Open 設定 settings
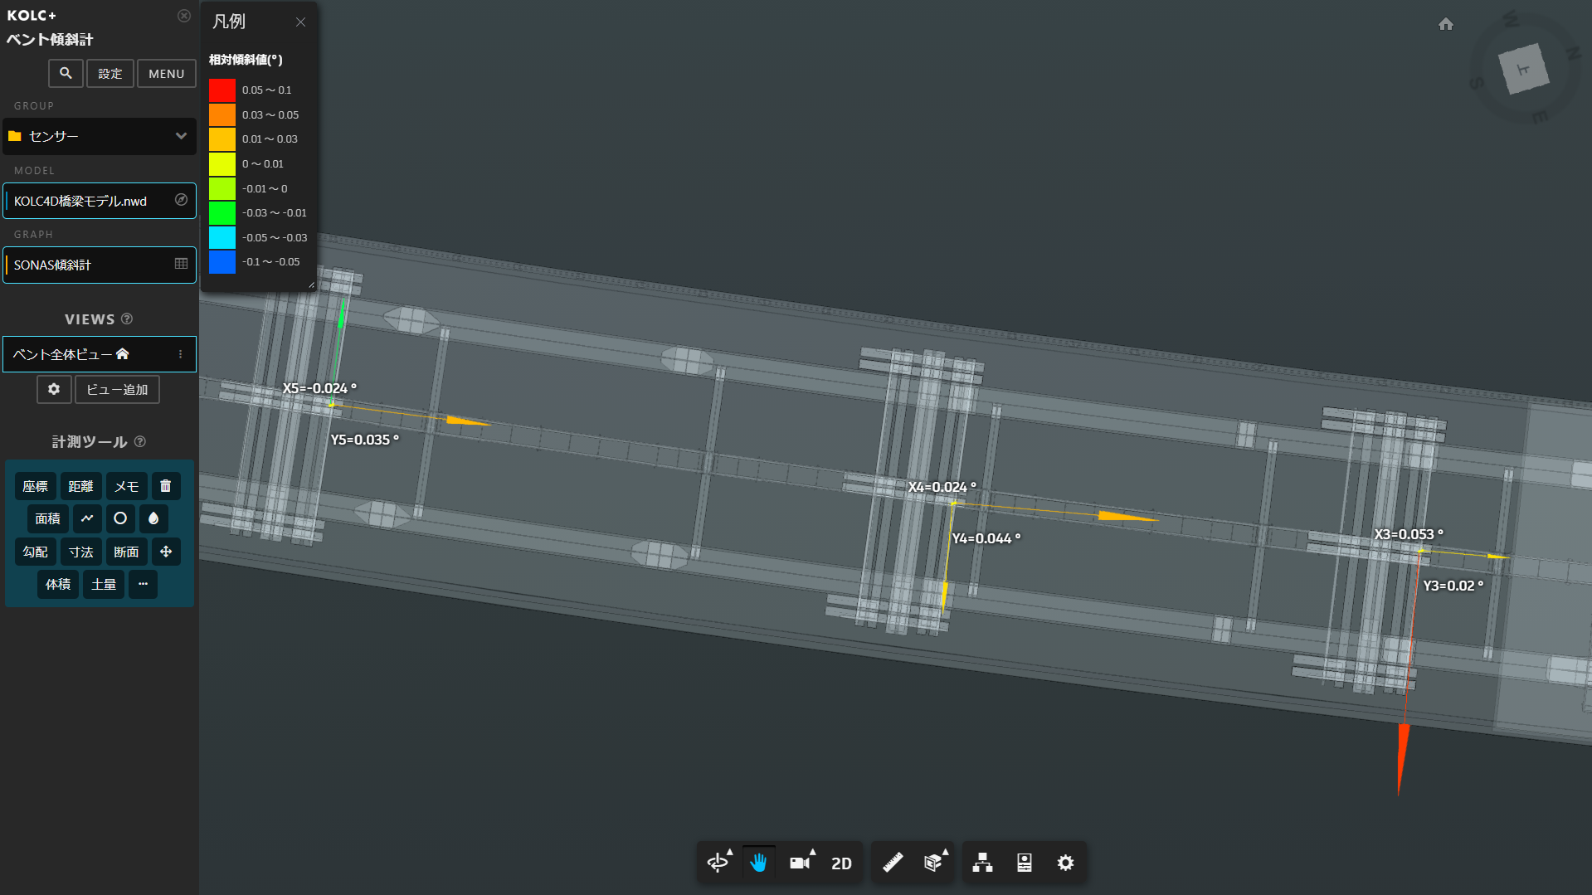The width and height of the screenshot is (1592, 895). 110,73
